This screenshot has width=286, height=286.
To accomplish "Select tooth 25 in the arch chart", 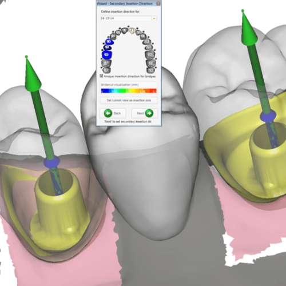I will 149,47.
